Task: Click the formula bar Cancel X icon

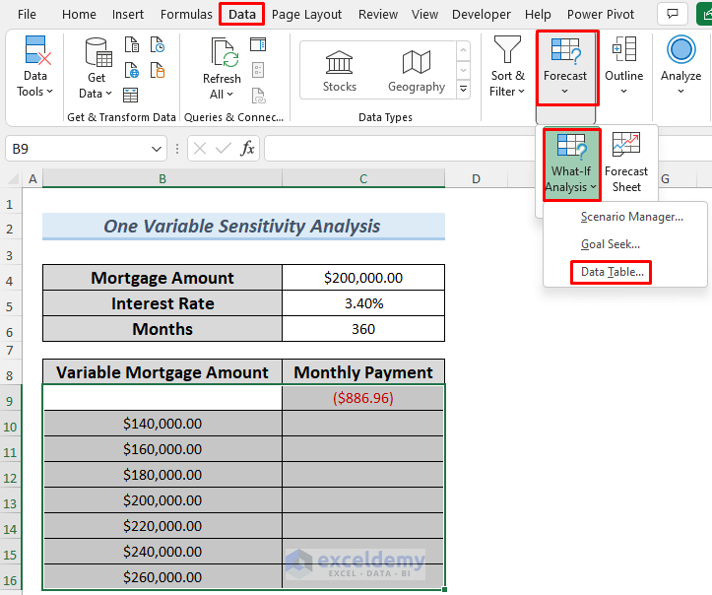Action: point(200,148)
